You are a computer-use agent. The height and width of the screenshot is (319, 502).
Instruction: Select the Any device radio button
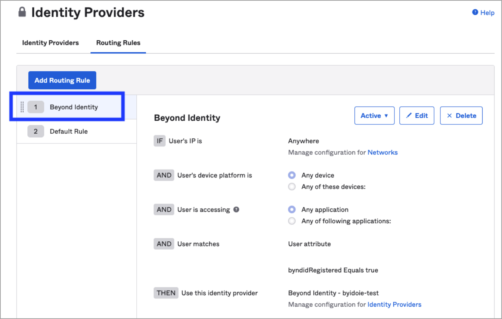(x=292, y=175)
